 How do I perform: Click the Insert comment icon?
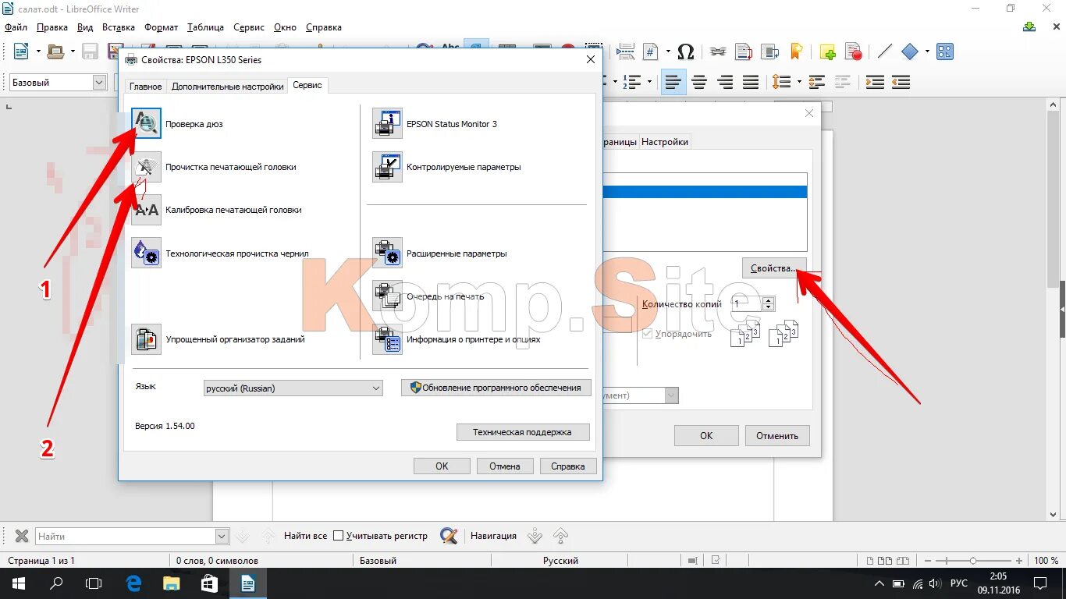tap(827, 52)
